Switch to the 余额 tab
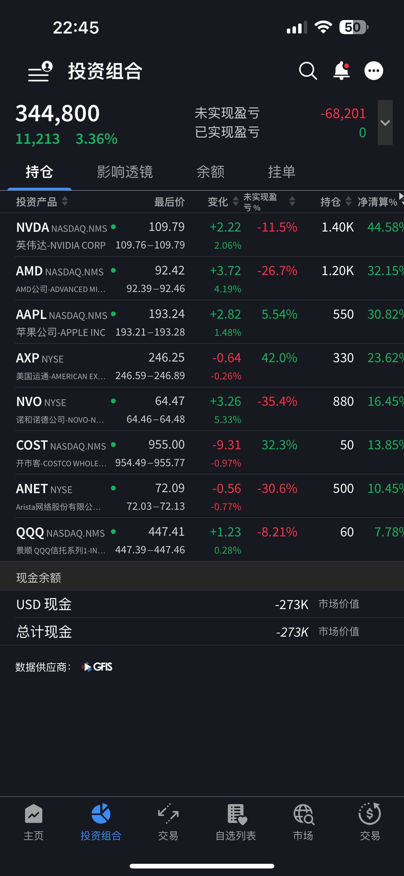 click(210, 172)
